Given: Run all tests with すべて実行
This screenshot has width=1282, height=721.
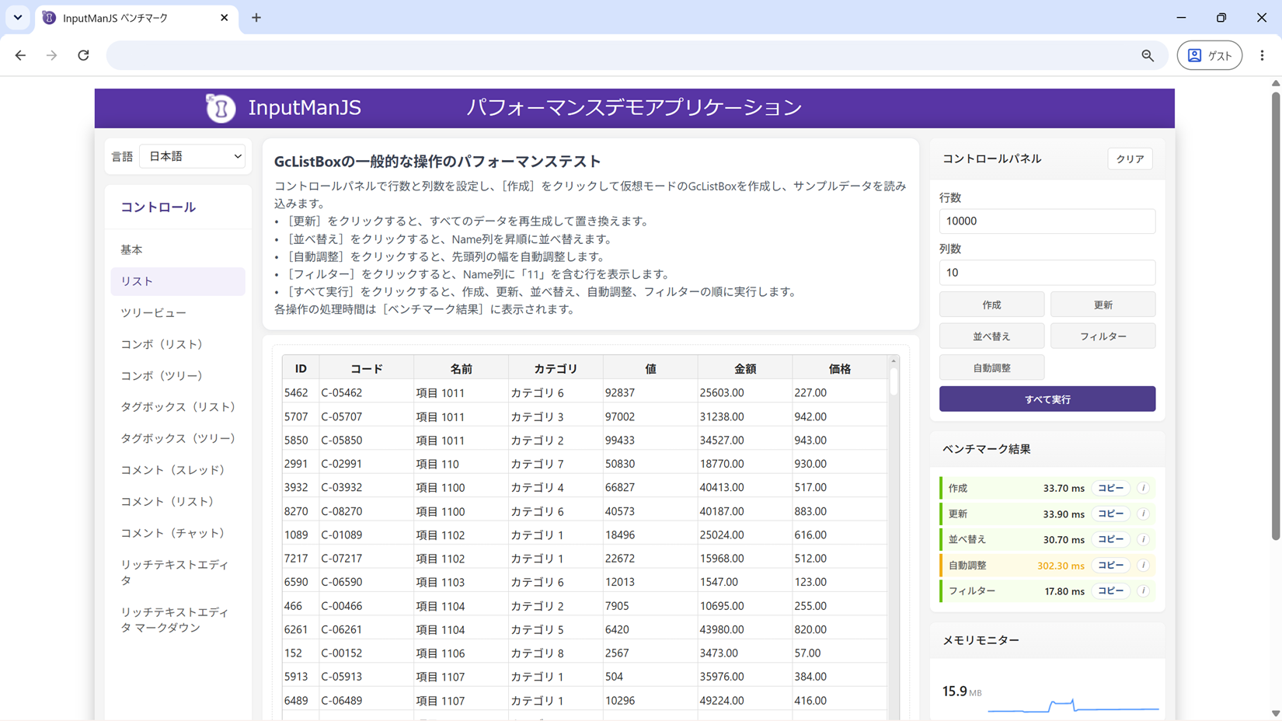Looking at the screenshot, I should tap(1047, 399).
